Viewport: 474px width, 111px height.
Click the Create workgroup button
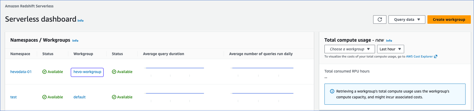[x=449, y=20]
